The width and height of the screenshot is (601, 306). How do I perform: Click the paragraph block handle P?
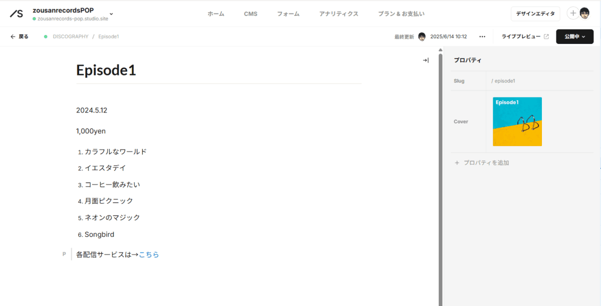64,254
